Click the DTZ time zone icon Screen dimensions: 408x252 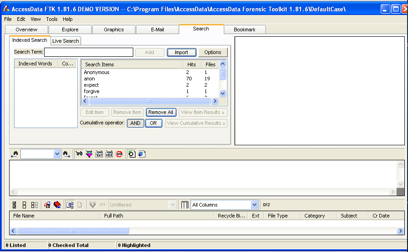[266, 205]
